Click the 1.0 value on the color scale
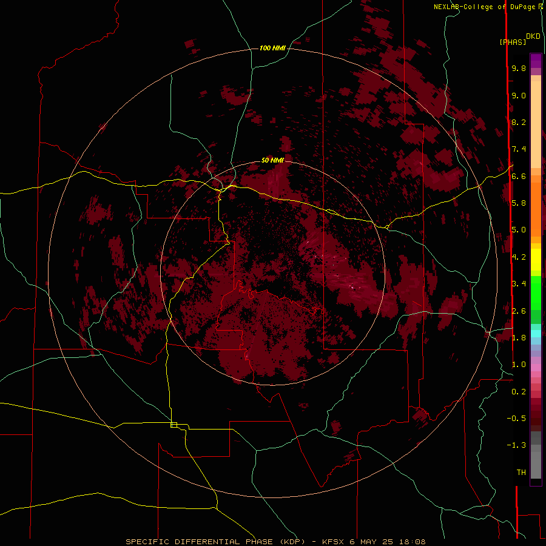This screenshot has height=546, width=546. (x=519, y=364)
